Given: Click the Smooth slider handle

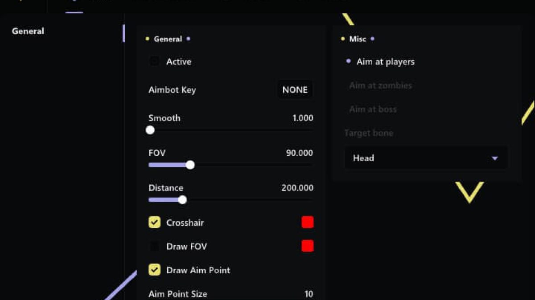Looking at the screenshot, I should pyautogui.click(x=150, y=130).
